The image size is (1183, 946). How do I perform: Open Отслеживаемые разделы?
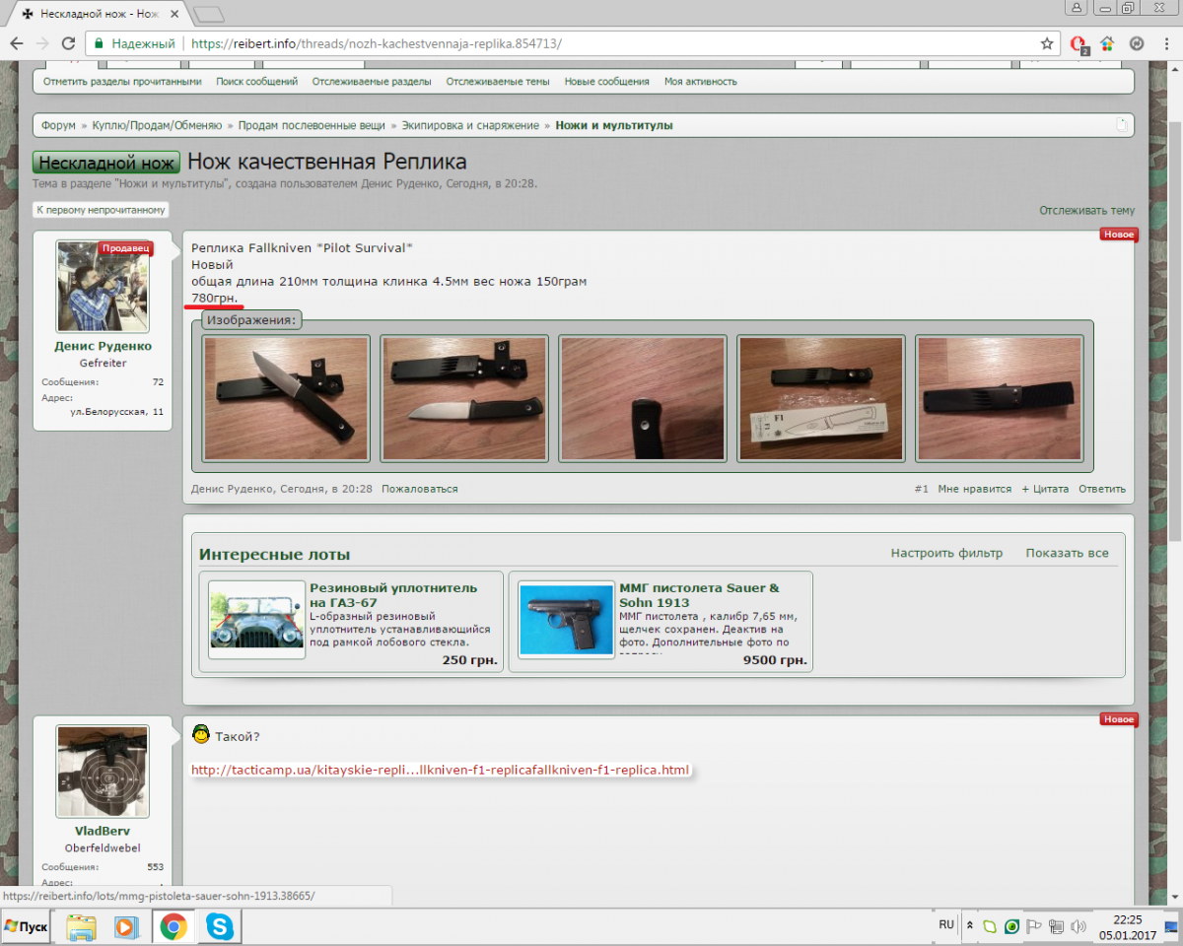[372, 82]
